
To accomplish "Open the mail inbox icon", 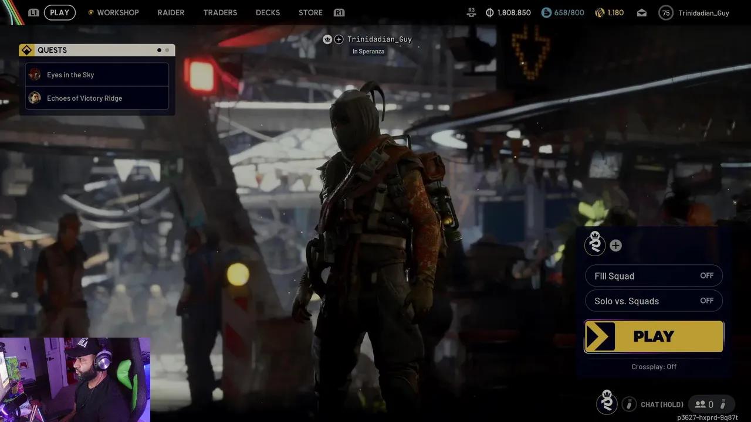I will point(642,12).
